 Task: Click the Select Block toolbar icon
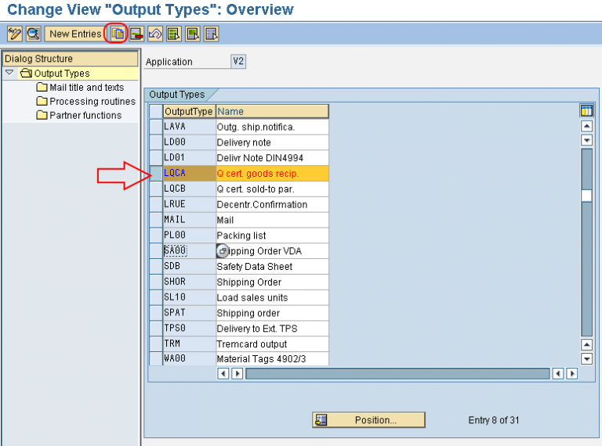pyautogui.click(x=193, y=34)
